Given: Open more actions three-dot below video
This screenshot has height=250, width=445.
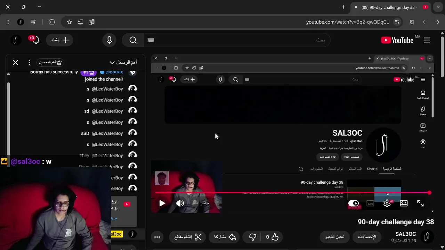Looking at the screenshot, I should [x=157, y=237].
